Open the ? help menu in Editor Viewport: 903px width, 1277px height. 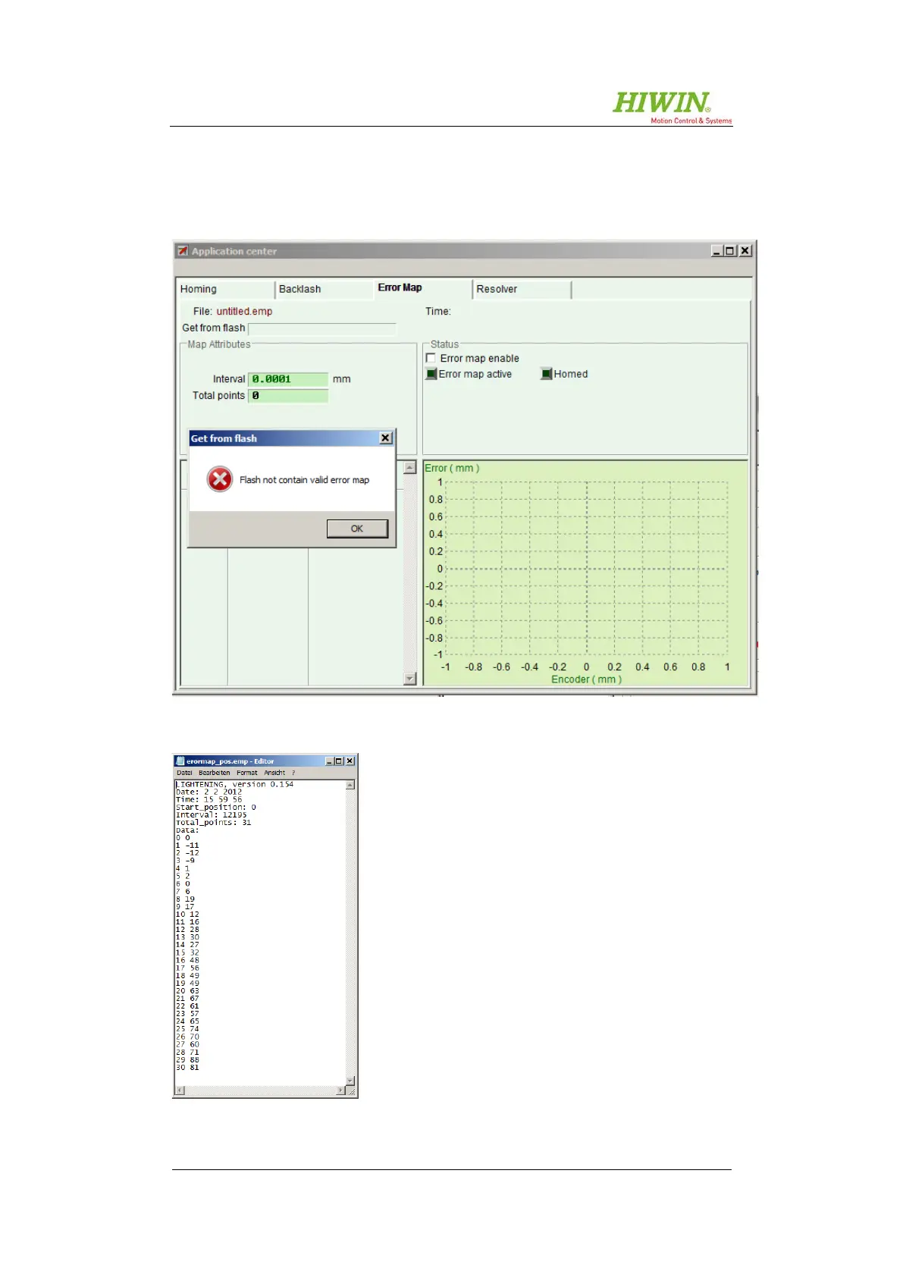point(293,773)
